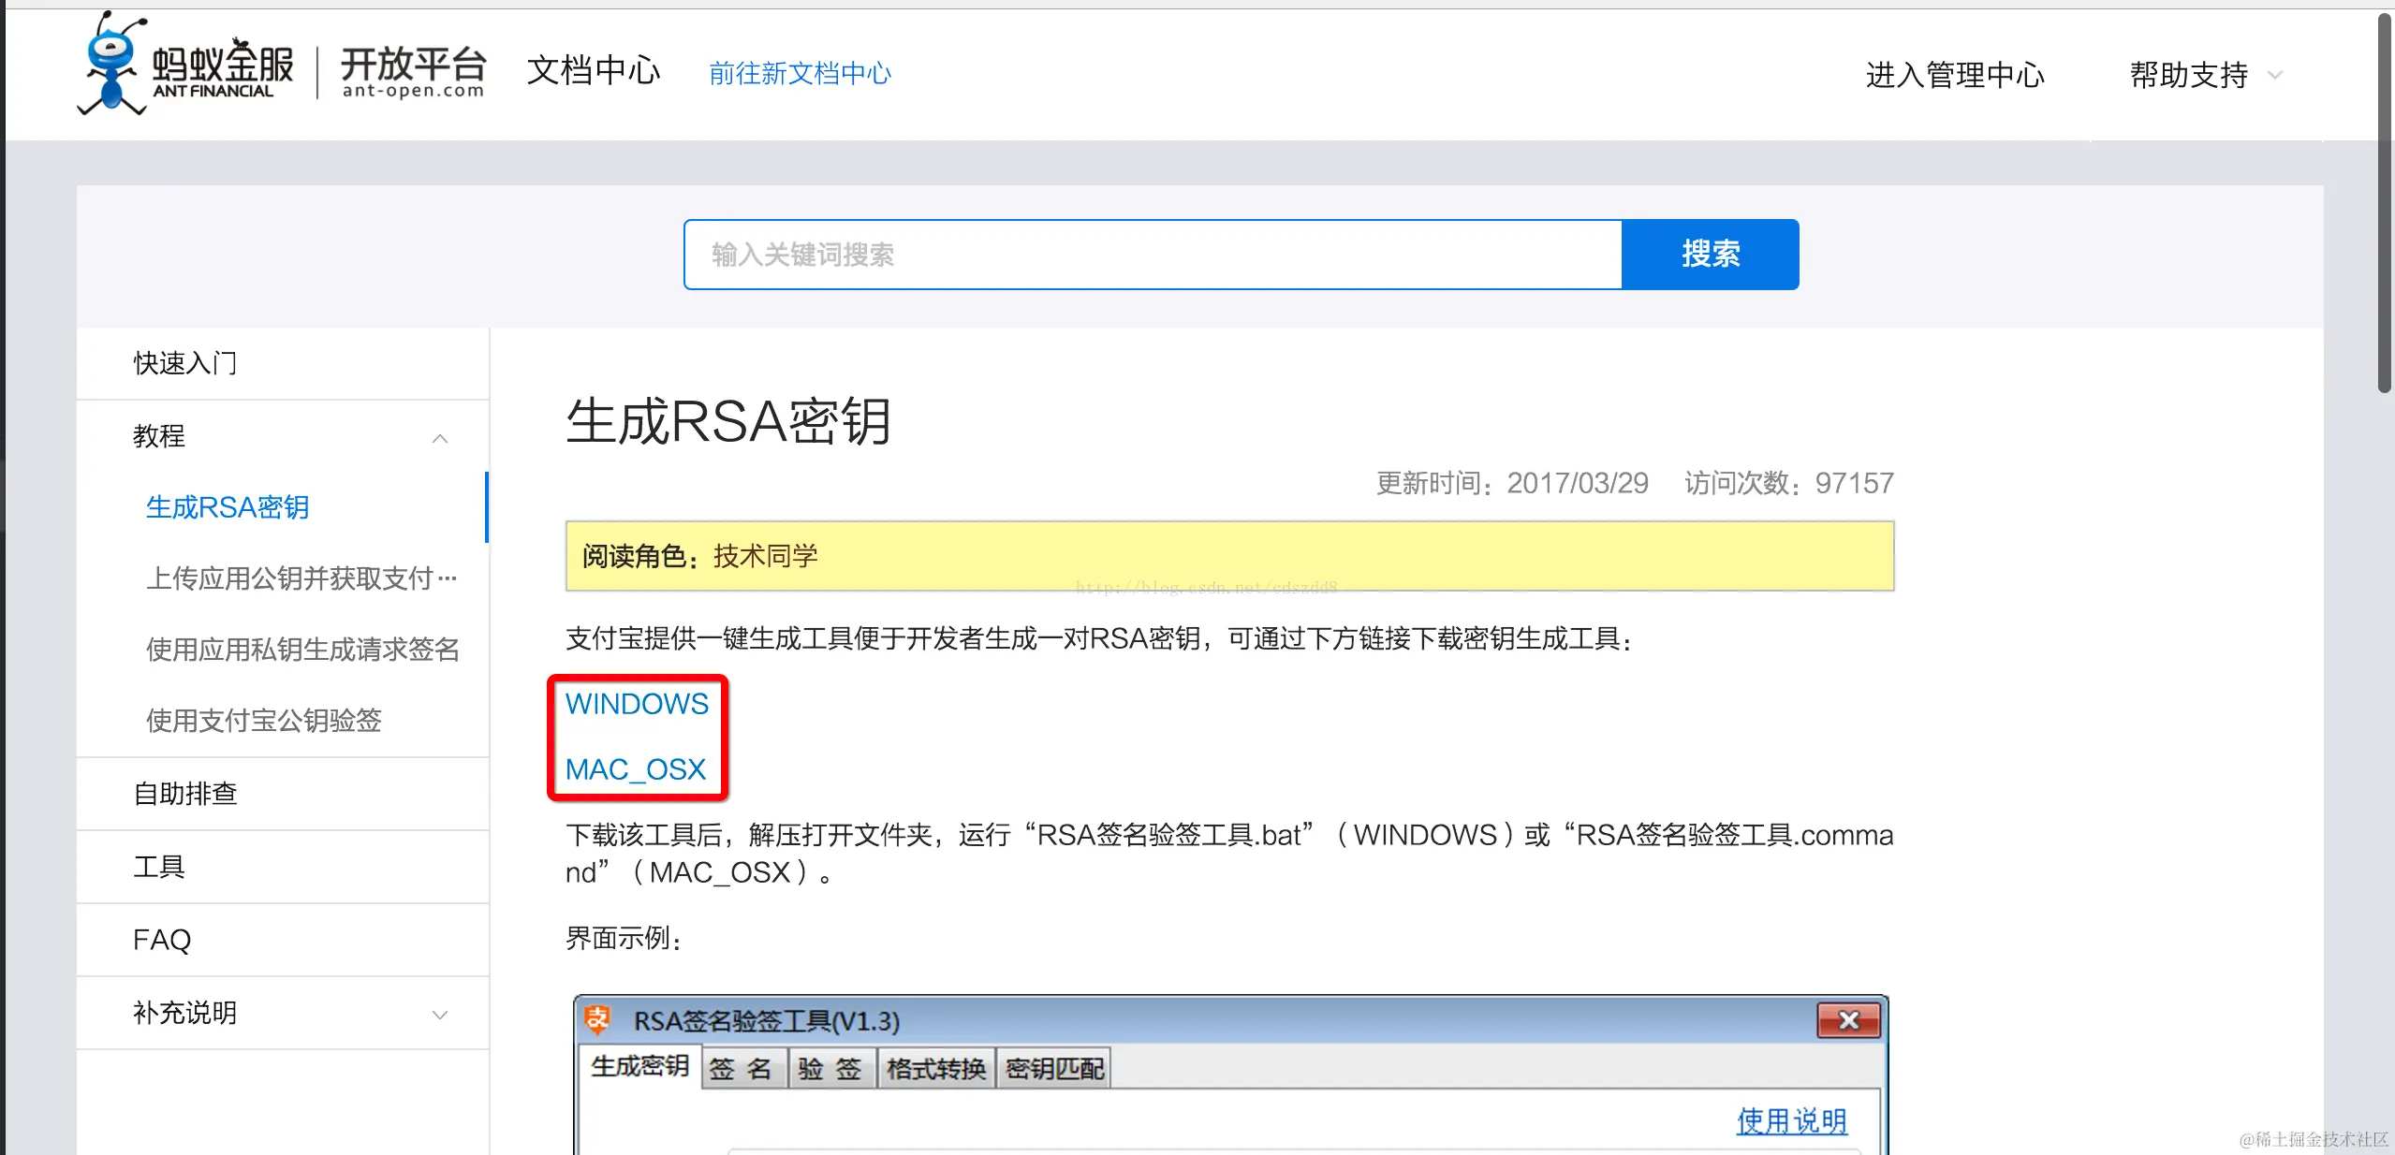The width and height of the screenshot is (2395, 1155).
Task: Open the 使用支付宝公钥验签 sidebar item
Action: tap(264, 720)
